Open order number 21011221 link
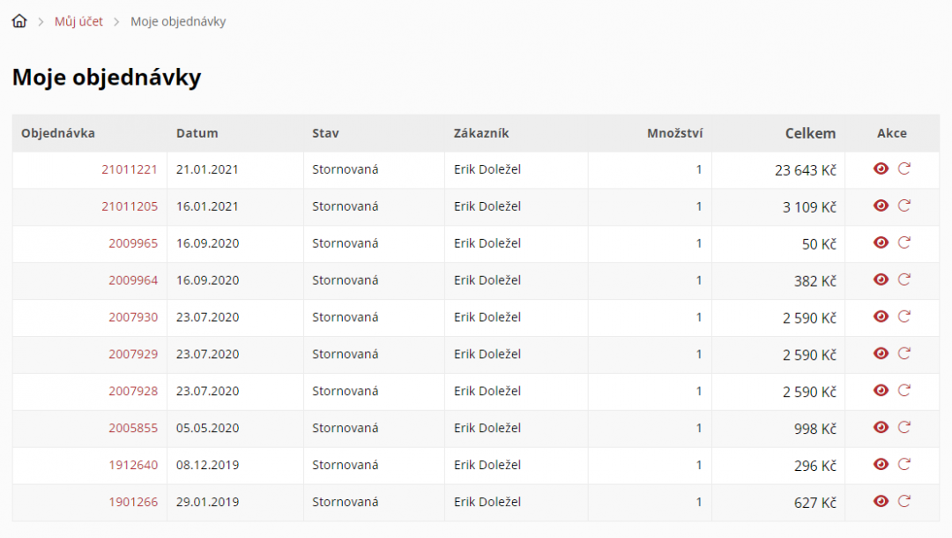The height and width of the screenshot is (538, 952). 130,169
